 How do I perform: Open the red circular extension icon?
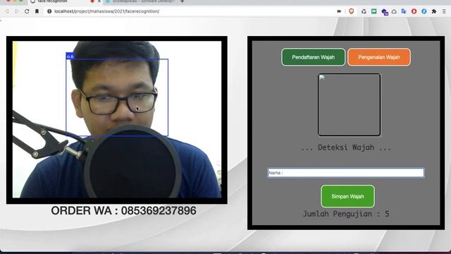coord(414,11)
